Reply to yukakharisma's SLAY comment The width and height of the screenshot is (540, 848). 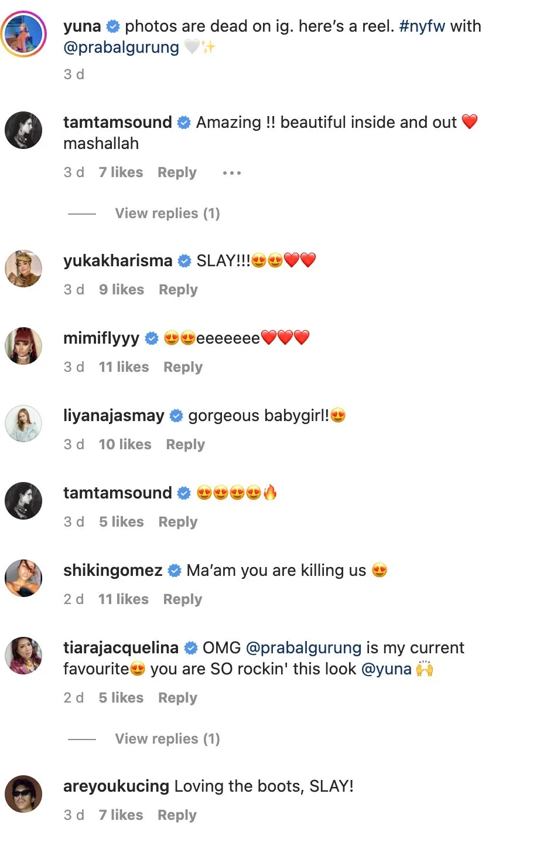click(x=178, y=290)
